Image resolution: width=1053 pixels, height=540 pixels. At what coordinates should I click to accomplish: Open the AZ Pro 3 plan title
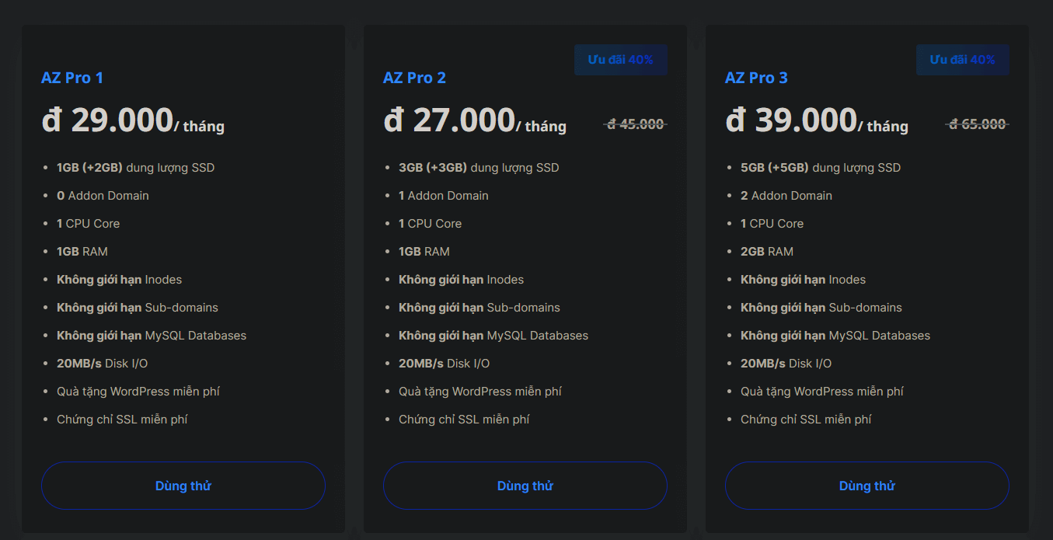point(756,78)
